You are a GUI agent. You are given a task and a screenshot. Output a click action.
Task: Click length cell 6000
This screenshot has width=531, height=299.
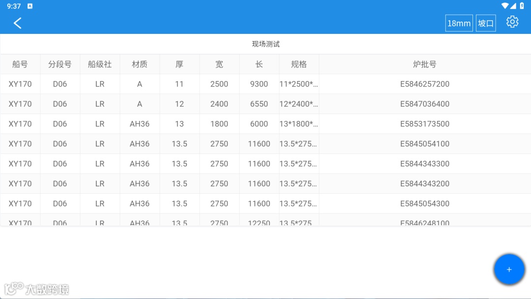pyautogui.click(x=259, y=124)
